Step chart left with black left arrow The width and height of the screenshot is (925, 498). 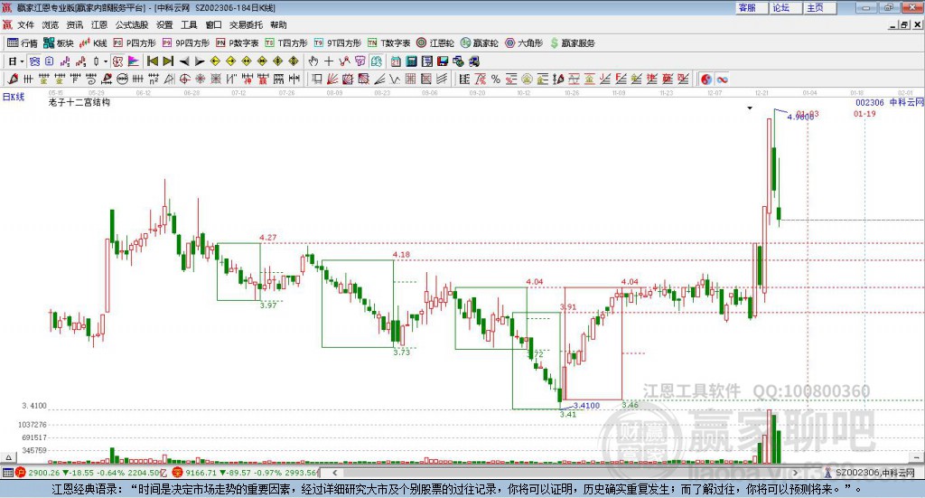coord(184,61)
